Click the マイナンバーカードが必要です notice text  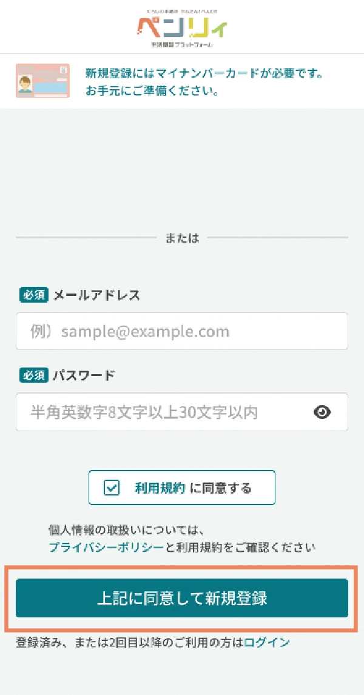(x=204, y=74)
